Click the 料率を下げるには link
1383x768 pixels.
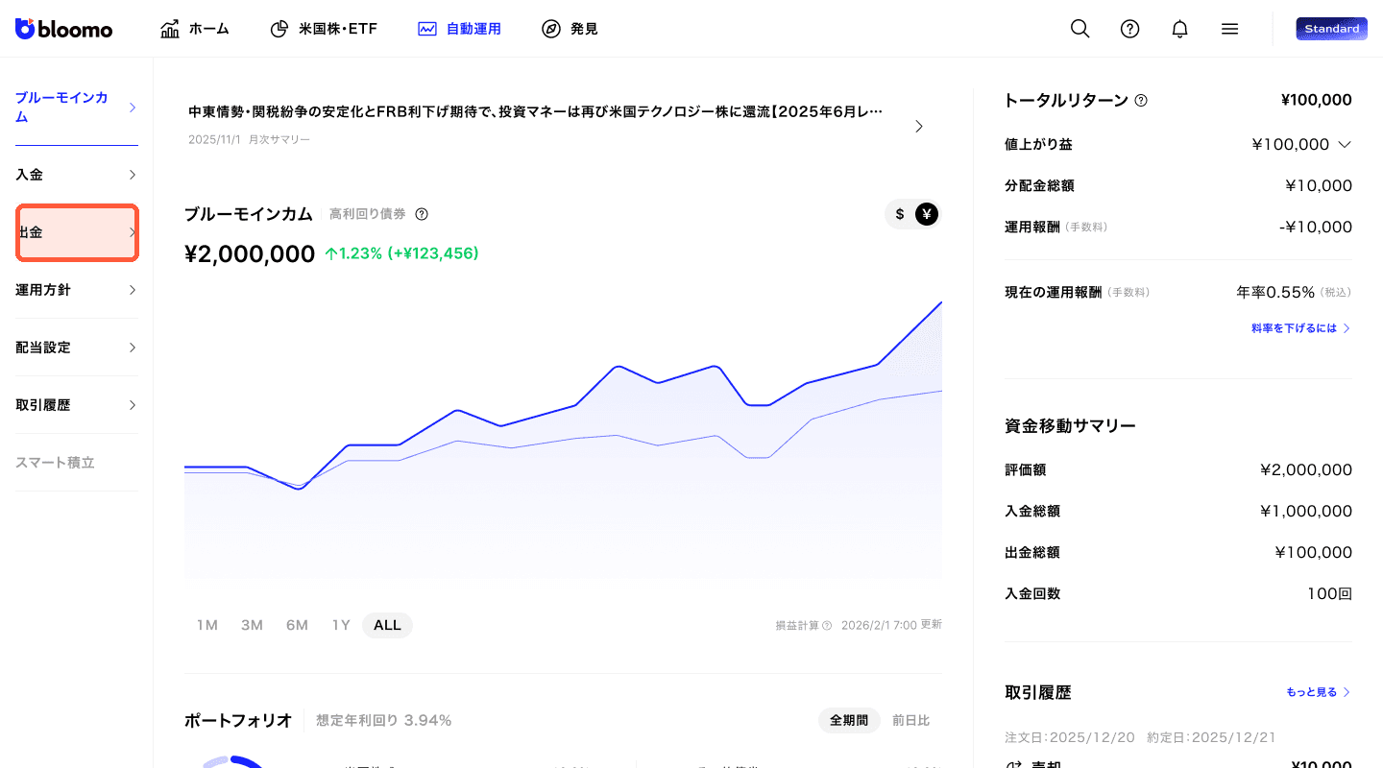pyautogui.click(x=1300, y=328)
